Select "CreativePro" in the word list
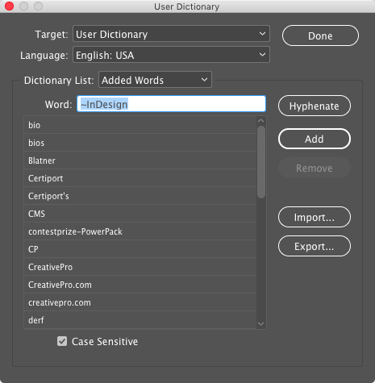The width and height of the screenshot is (375, 383). coord(140,267)
